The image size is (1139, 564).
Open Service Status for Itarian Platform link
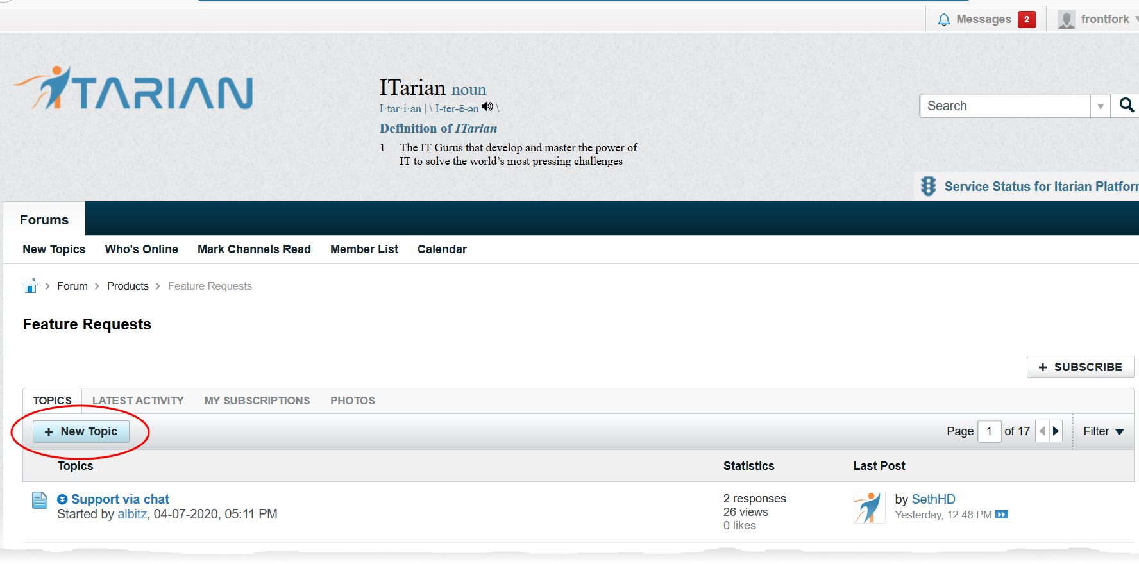point(1041,187)
